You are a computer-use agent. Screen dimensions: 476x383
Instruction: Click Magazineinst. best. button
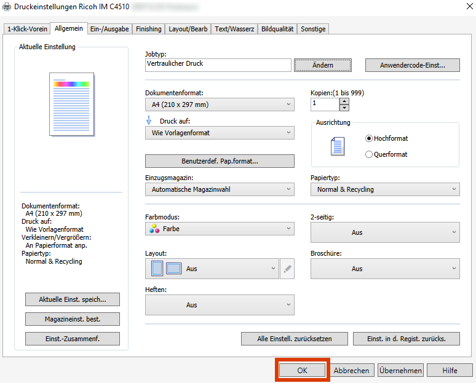pyautogui.click(x=73, y=319)
